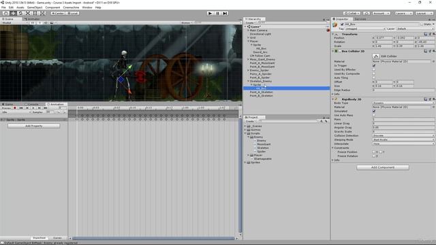
Task: Open the Assets menu
Action: point(20,7)
